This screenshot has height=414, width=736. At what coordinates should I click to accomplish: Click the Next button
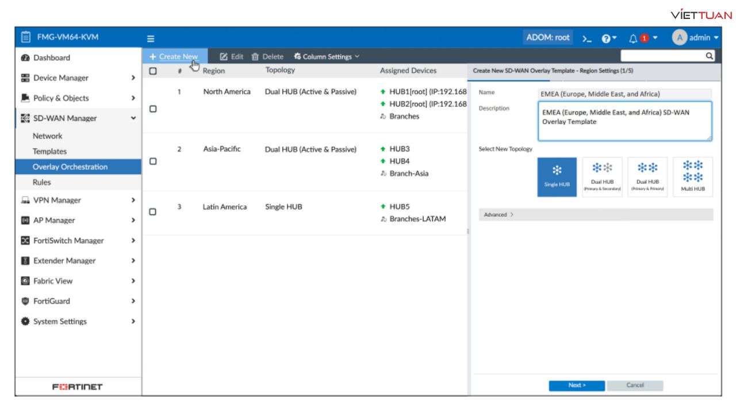click(576, 385)
